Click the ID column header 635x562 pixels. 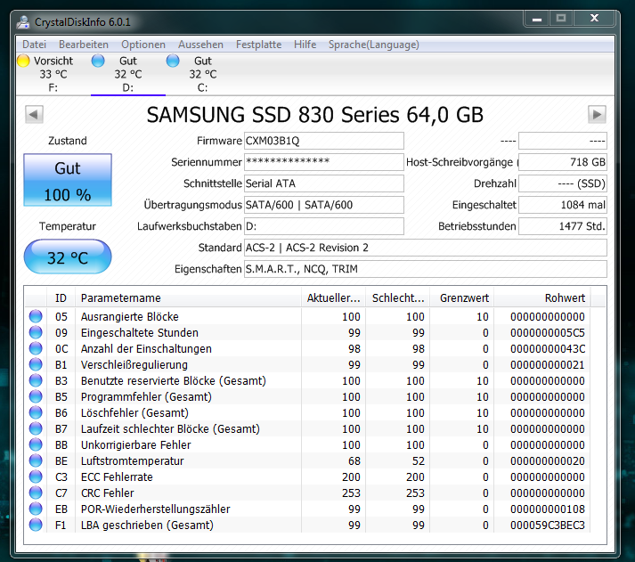[x=61, y=298]
